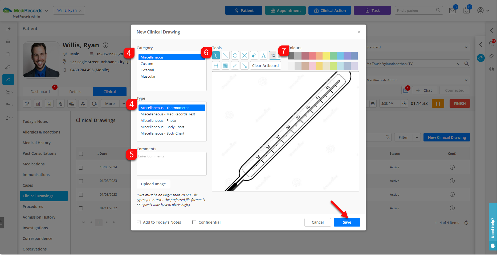Activate the Eraser tool

(x=254, y=55)
